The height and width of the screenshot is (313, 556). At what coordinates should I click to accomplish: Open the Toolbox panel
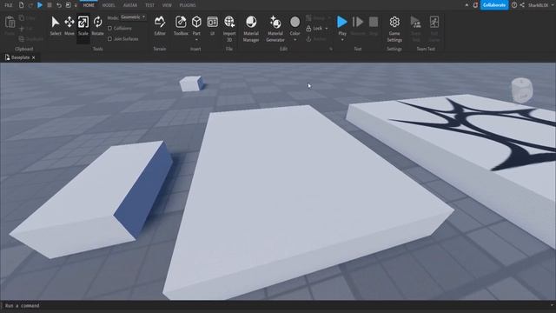click(181, 26)
